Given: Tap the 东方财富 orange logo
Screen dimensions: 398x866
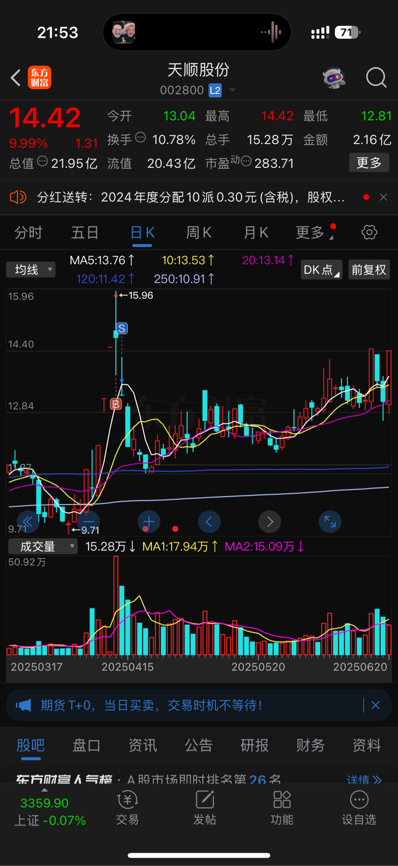Looking at the screenshot, I should pos(39,78).
